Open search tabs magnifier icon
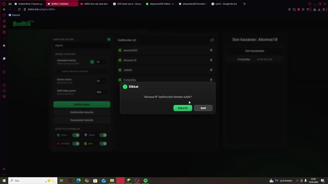 (310, 4)
